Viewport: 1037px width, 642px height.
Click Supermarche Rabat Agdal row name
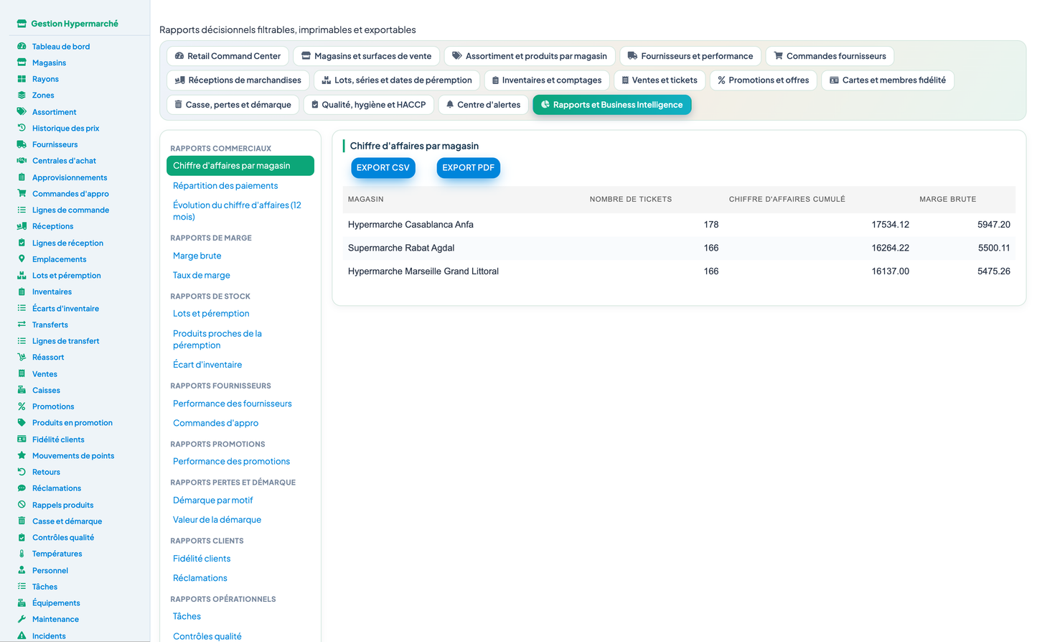(401, 248)
